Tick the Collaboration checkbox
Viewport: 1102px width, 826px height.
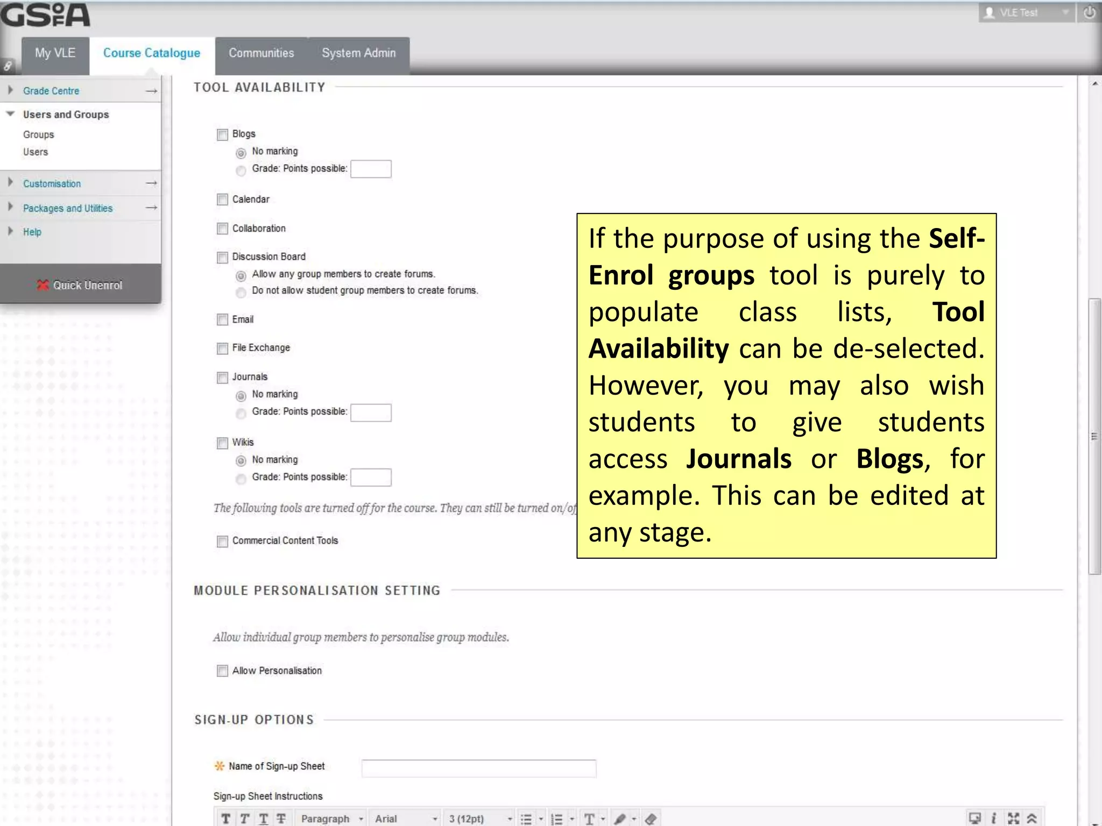click(x=222, y=229)
